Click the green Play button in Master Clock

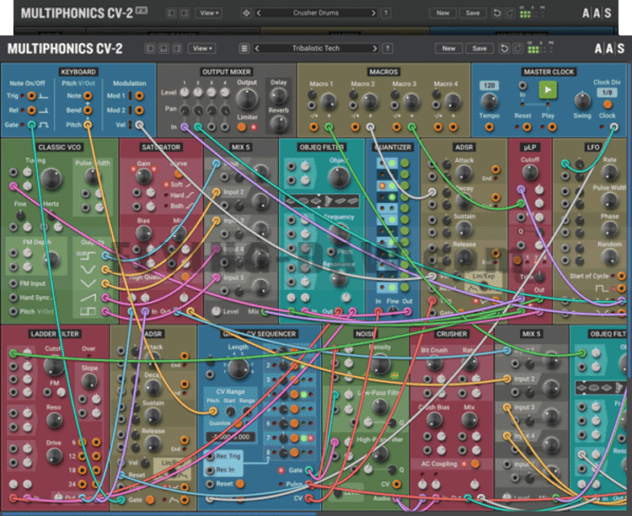pyautogui.click(x=548, y=90)
